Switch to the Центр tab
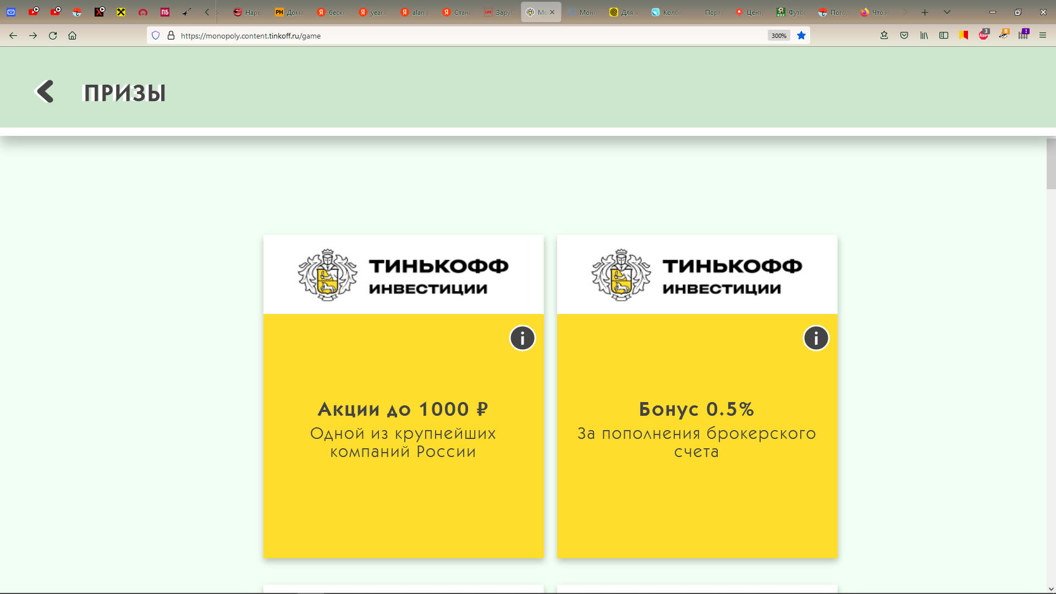 click(x=750, y=12)
